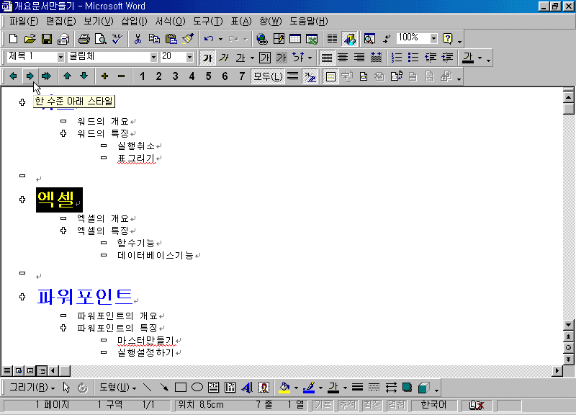Open the 파일(F) menu
This screenshot has width=576, height=415.
tap(24, 22)
